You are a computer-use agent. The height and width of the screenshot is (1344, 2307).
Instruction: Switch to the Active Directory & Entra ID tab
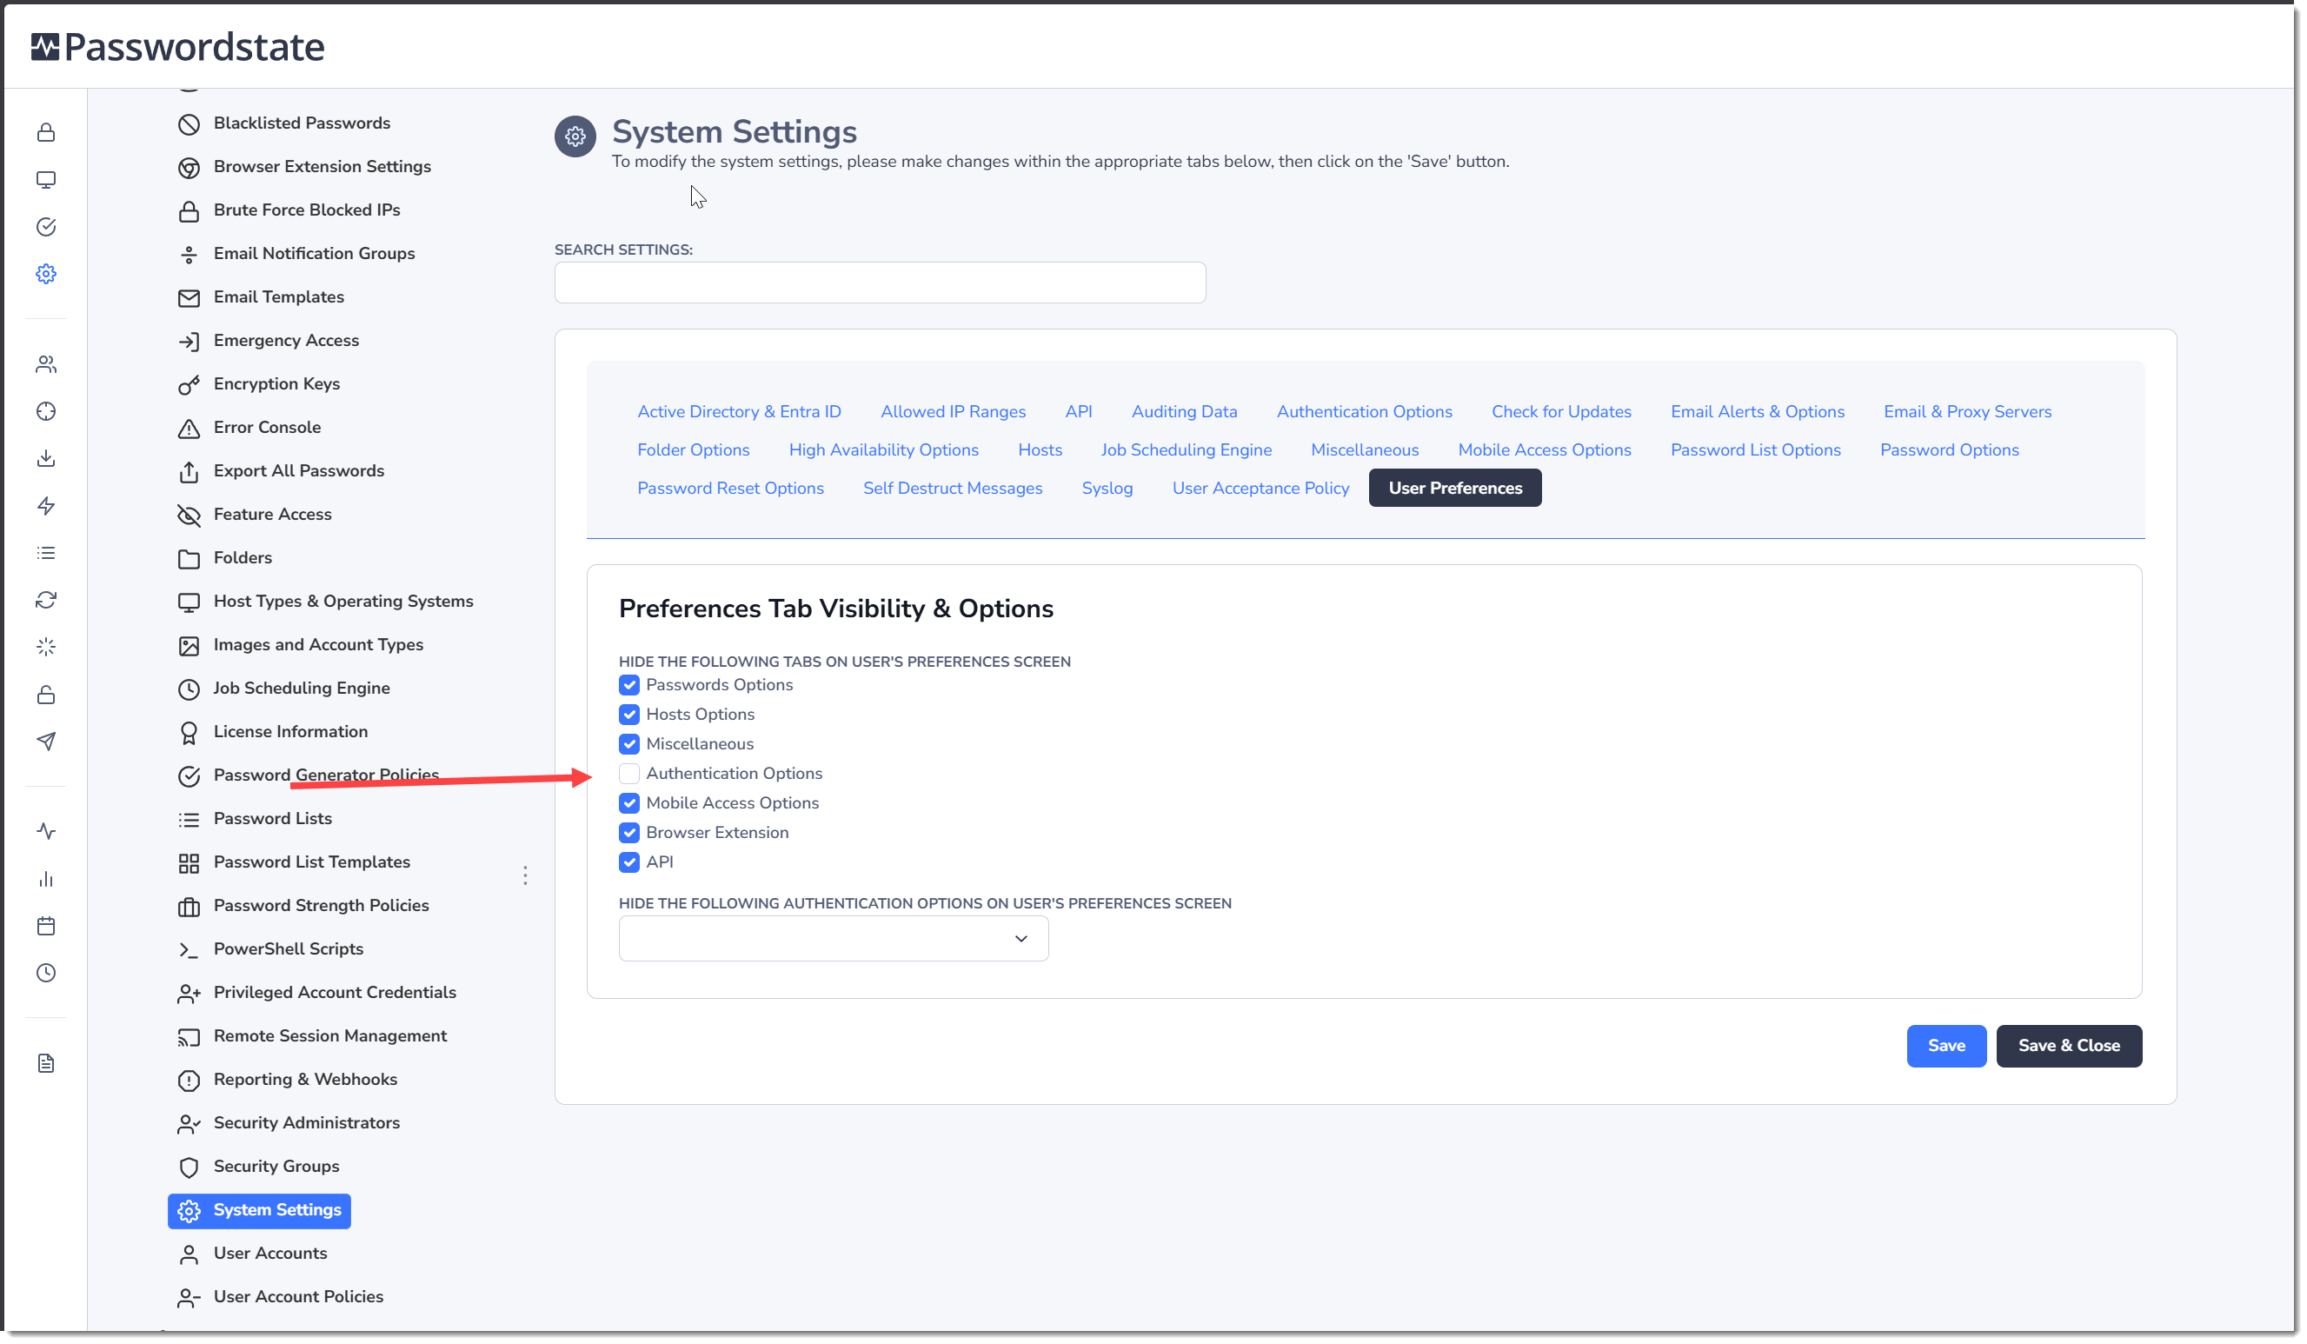[739, 412]
